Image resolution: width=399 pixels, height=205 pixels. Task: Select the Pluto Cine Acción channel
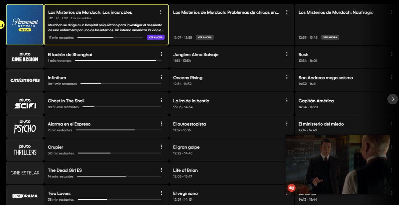coord(25,57)
